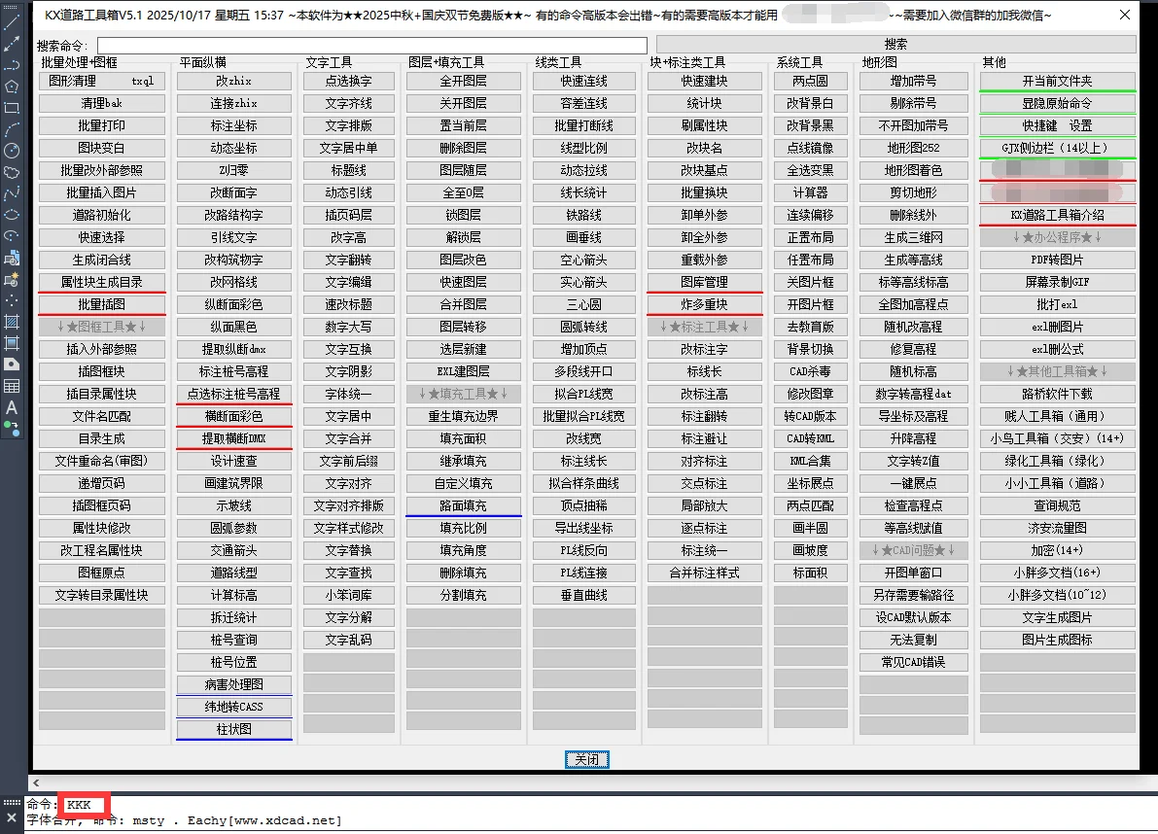Click the 全开图层 button
The height and width of the screenshot is (834, 1158).
463,82
